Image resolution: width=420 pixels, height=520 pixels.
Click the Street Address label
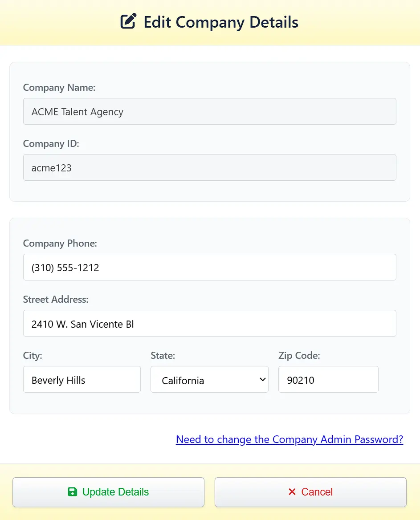56,300
